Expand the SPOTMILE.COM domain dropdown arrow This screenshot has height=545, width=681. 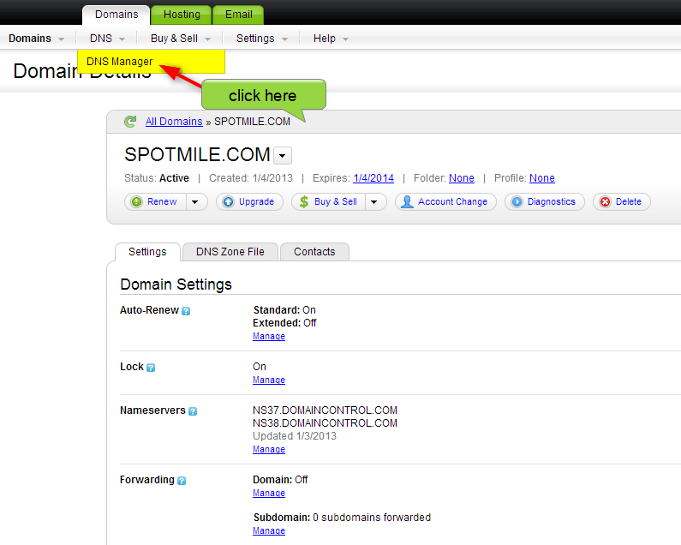pos(283,155)
